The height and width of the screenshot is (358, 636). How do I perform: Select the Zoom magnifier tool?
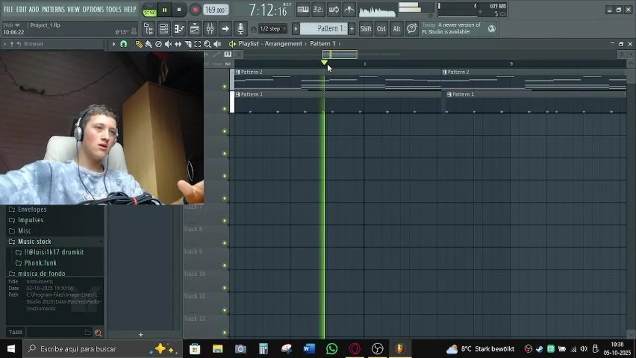pyautogui.click(x=208, y=44)
